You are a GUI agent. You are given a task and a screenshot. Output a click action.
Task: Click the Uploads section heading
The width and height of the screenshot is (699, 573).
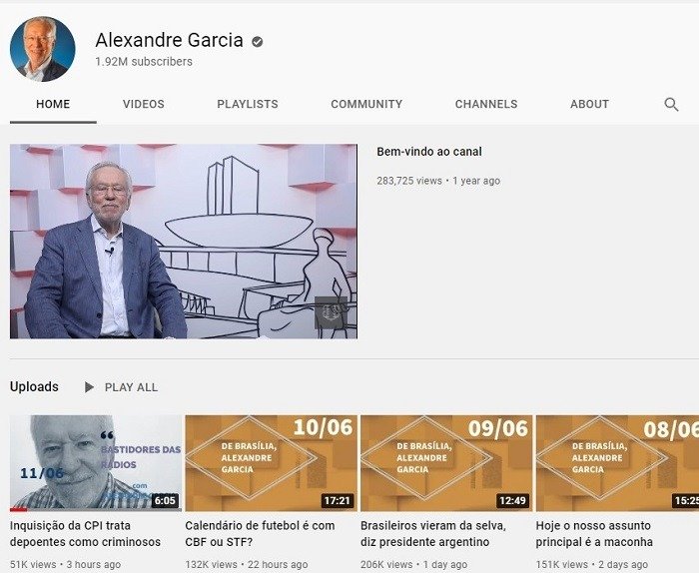tap(34, 387)
